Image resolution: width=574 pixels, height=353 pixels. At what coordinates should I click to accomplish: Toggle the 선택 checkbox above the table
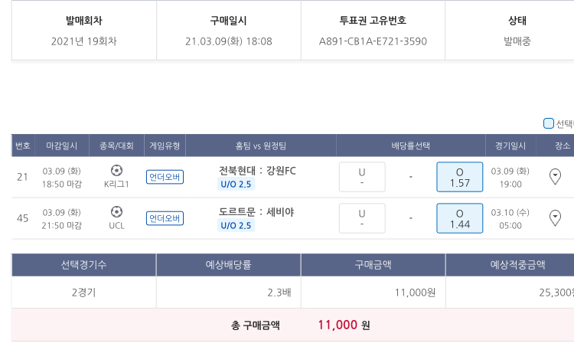549,123
